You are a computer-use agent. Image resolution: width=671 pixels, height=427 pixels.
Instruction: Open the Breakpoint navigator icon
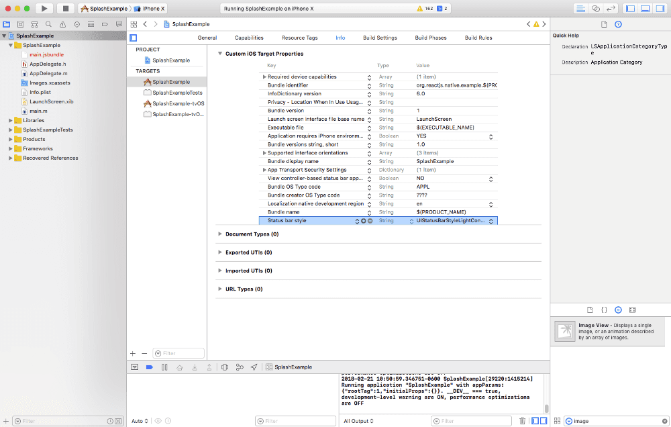pos(105,24)
